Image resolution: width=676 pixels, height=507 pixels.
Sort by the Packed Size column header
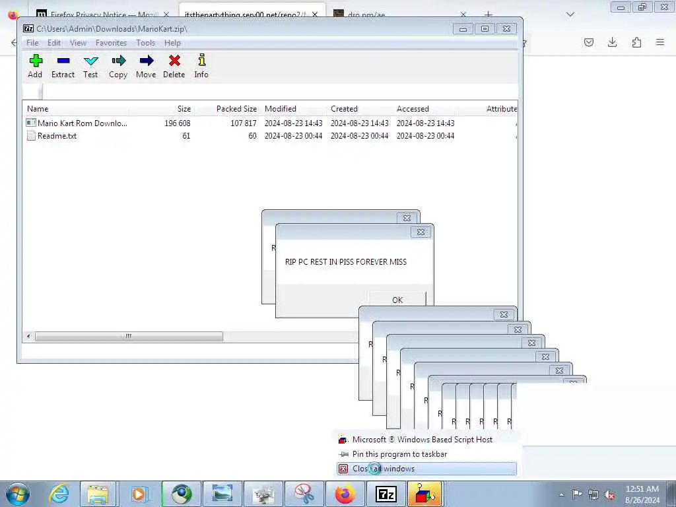tap(227, 109)
